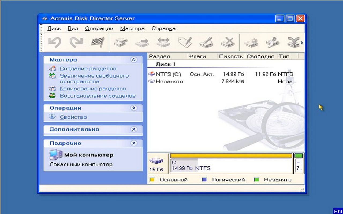343x214 pixels.
Task: Click the Delete partition toolbar icon
Action: (228, 42)
